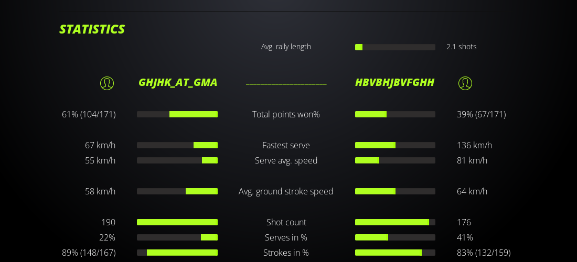Click the Serves in % label
577x262 pixels.
pos(286,237)
